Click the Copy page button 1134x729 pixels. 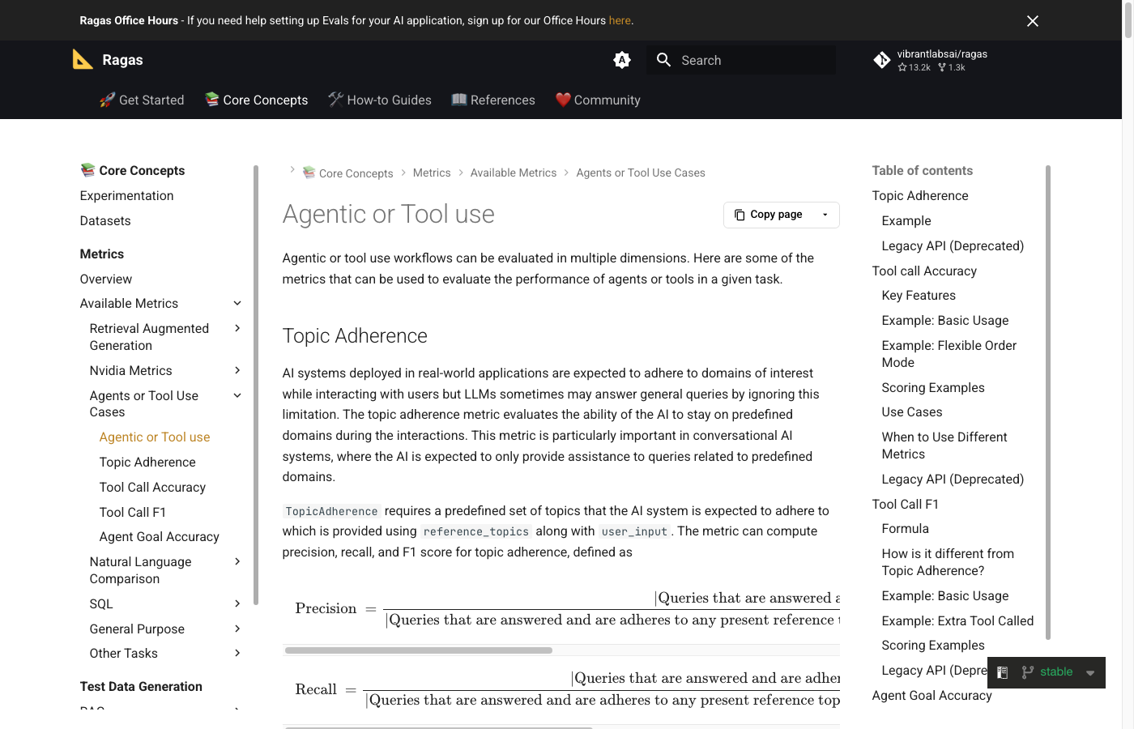click(774, 214)
